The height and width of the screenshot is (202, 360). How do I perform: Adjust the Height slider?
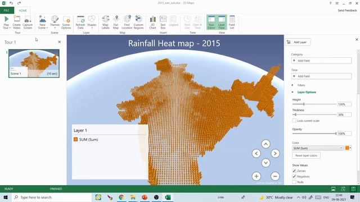(x=304, y=104)
